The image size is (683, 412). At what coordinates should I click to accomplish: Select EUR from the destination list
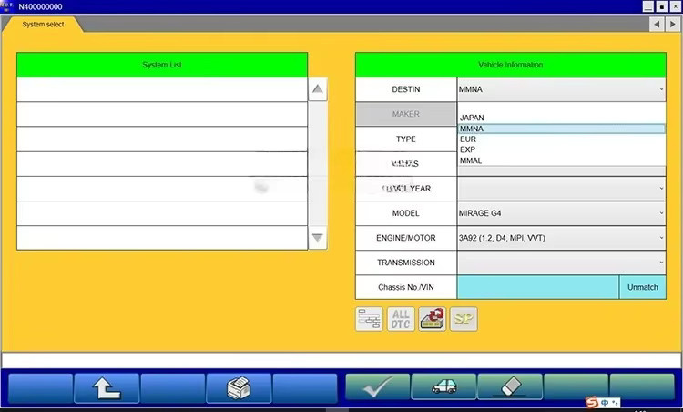562,139
